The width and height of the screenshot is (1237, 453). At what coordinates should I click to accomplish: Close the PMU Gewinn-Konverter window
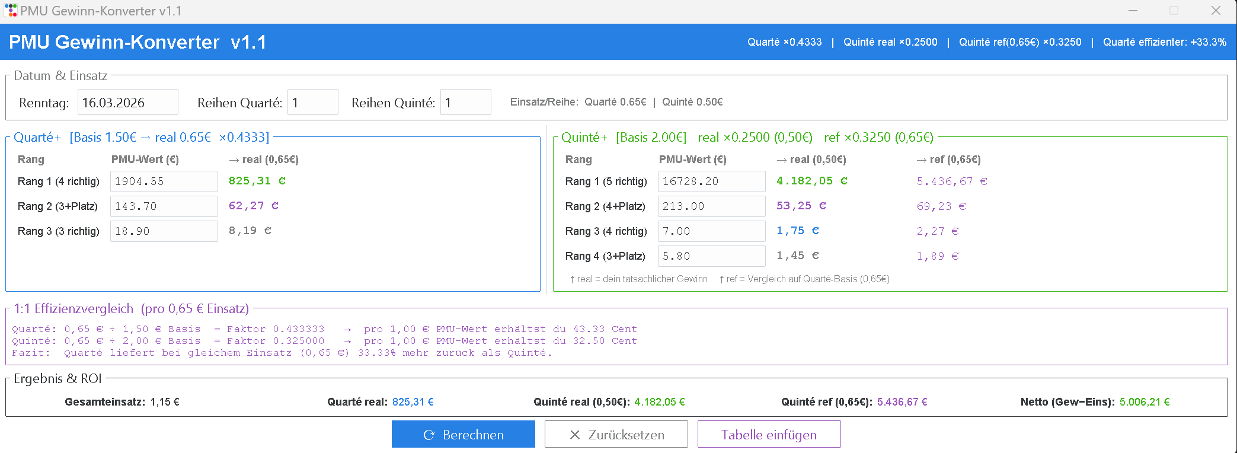click(x=1216, y=11)
